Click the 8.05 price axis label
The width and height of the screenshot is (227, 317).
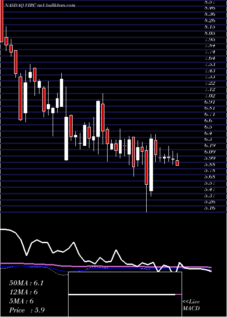tap(210, 33)
